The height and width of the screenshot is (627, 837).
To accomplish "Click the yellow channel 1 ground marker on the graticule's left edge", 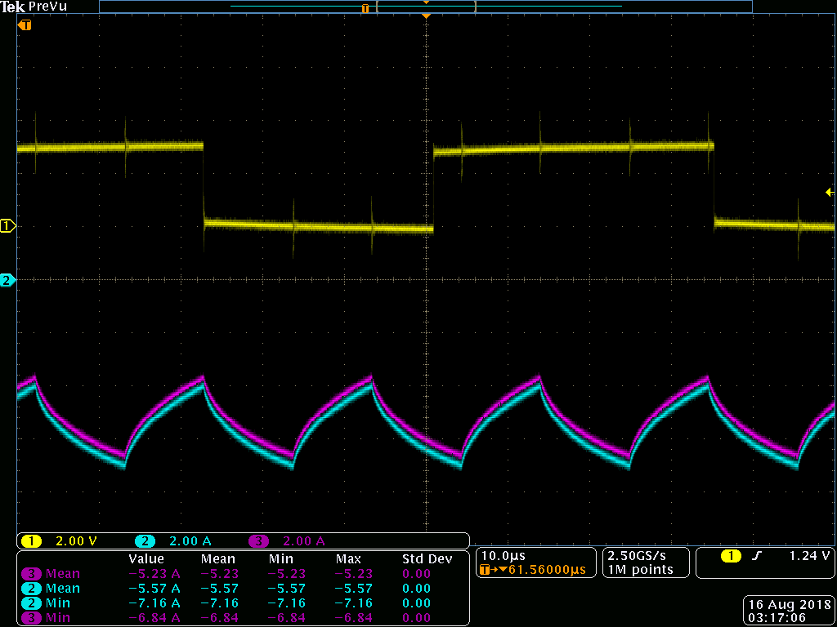I will point(7,226).
